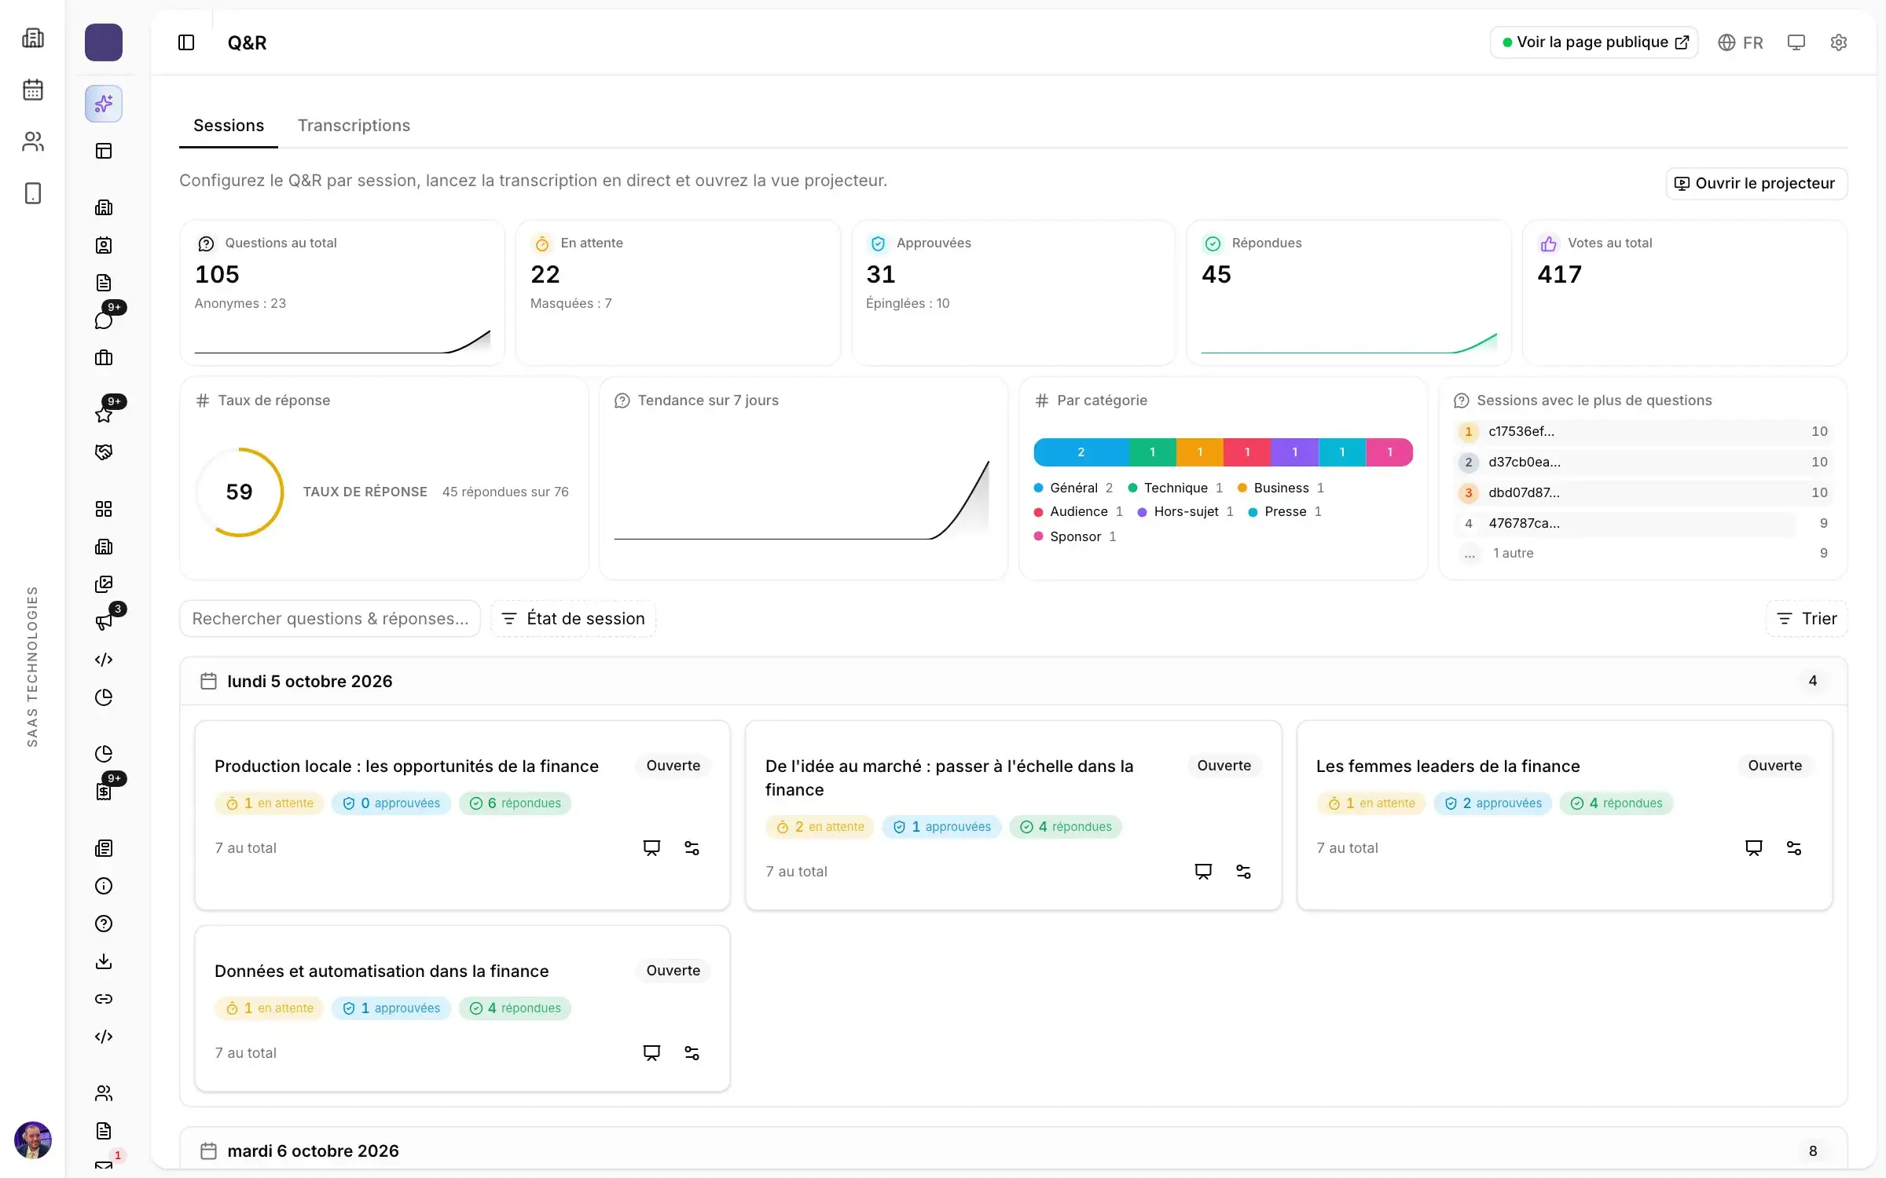
Task: Open the megaphone announcements icon with badge 3
Action: pyautogui.click(x=104, y=622)
